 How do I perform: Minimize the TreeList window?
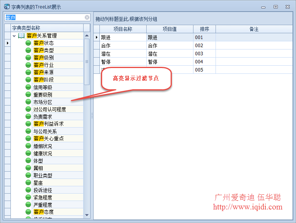point(263,7)
